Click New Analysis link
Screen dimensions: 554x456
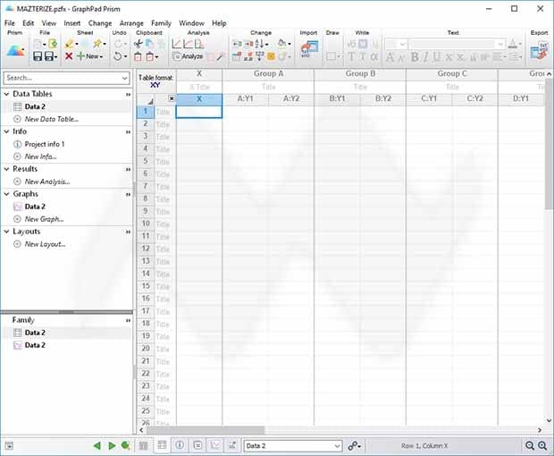(x=47, y=182)
